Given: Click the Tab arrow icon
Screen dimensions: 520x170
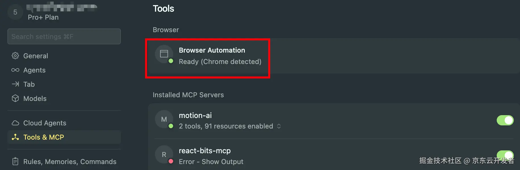Looking at the screenshot, I should (x=15, y=84).
